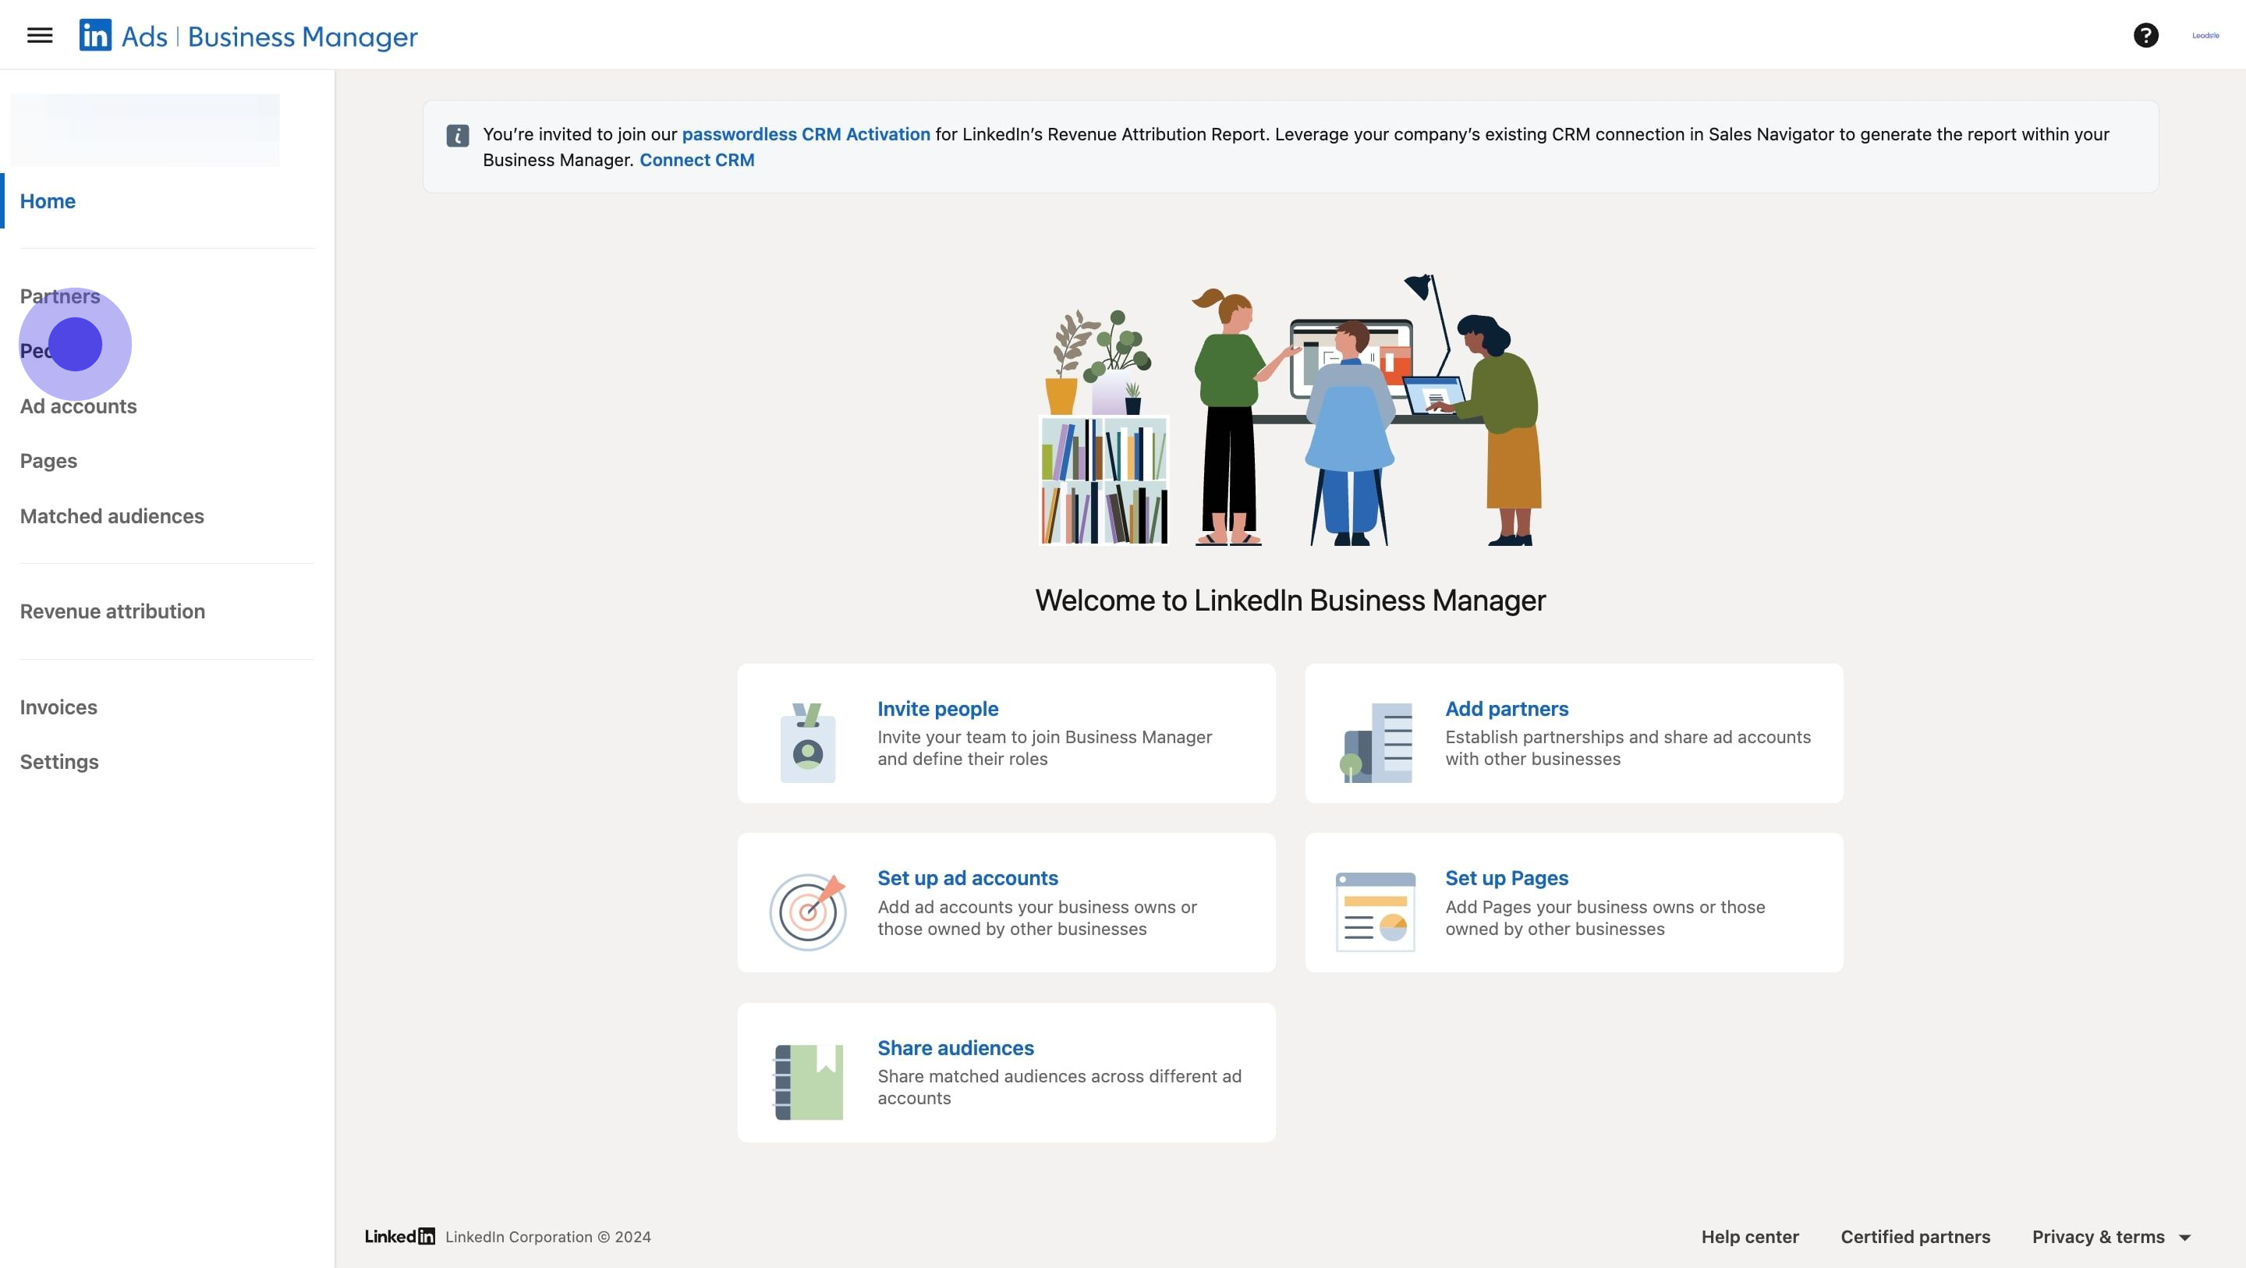The image size is (2246, 1268).
Task: Click the target icon for ad accounts
Action: pyautogui.click(x=807, y=912)
